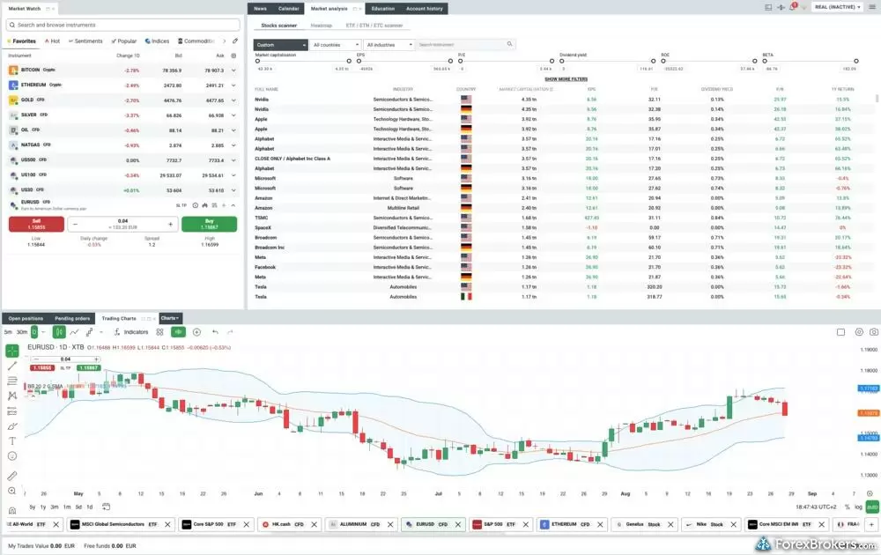
Task: Select the 5m timeframe on chart toolbar
Action: 8,332
